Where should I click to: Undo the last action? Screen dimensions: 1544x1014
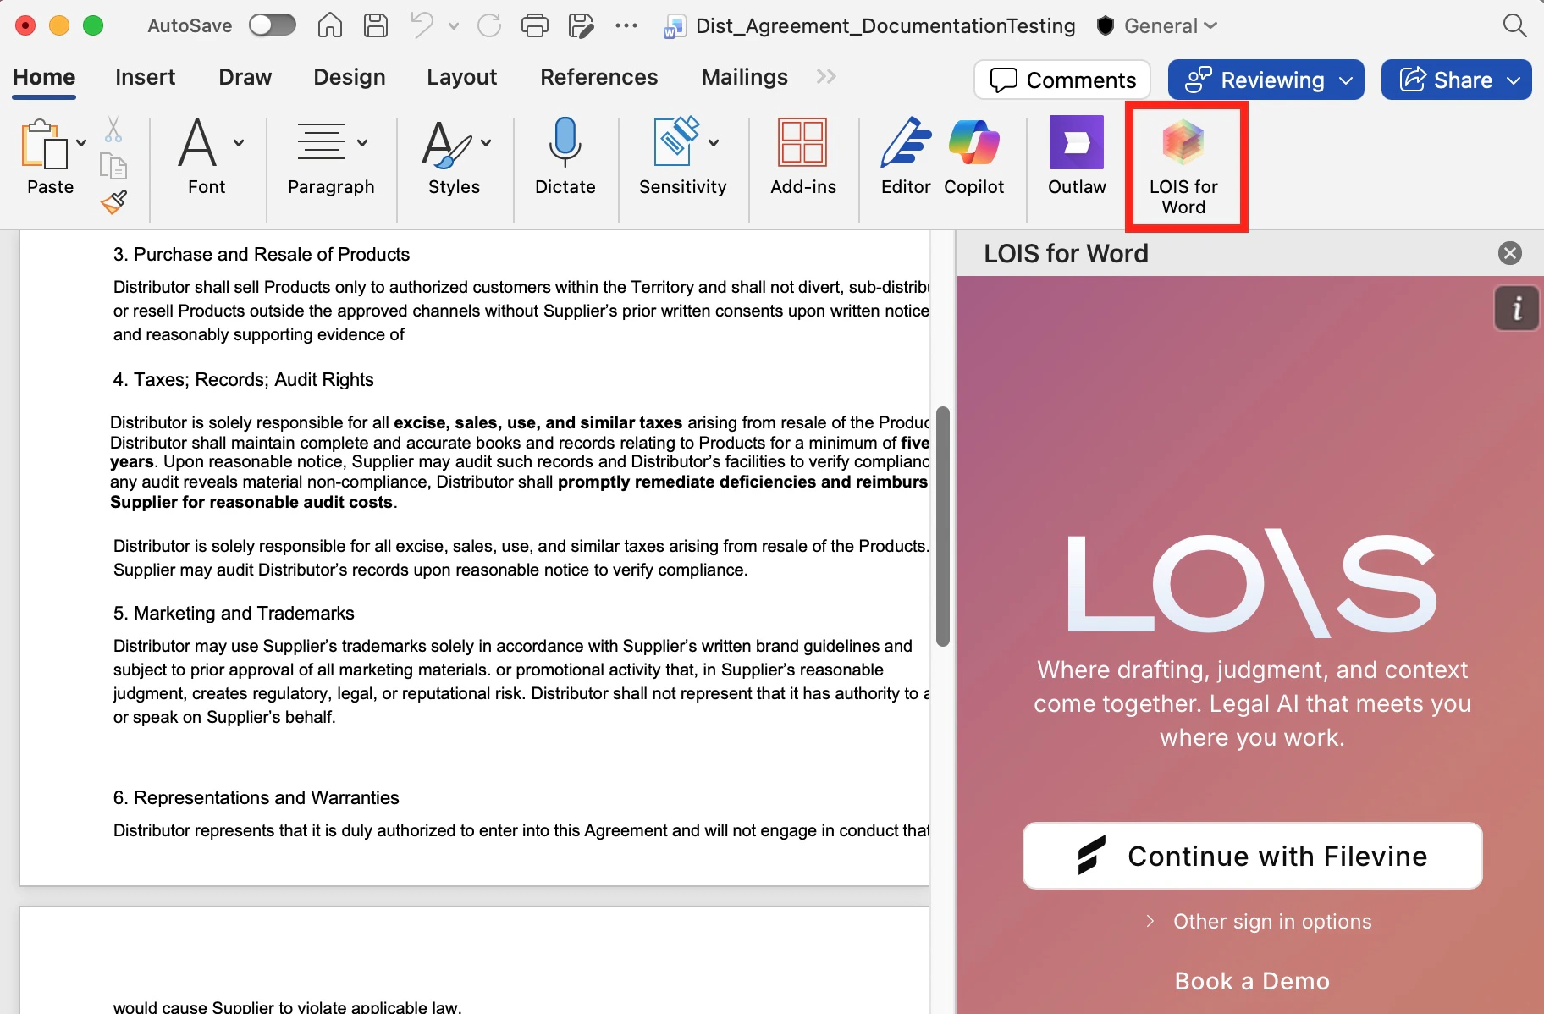421,25
